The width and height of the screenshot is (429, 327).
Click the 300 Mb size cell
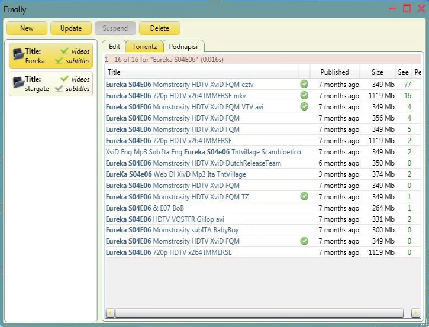(x=383, y=229)
